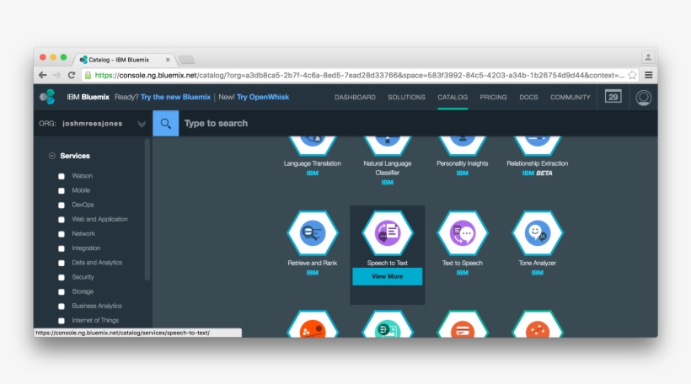Image resolution: width=691 pixels, height=384 pixels.
Task: Click View More under Speech to Text
Action: (388, 276)
